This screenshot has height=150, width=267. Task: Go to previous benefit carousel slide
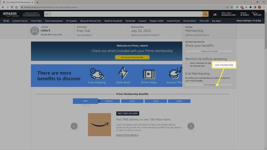[x=74, y=126]
